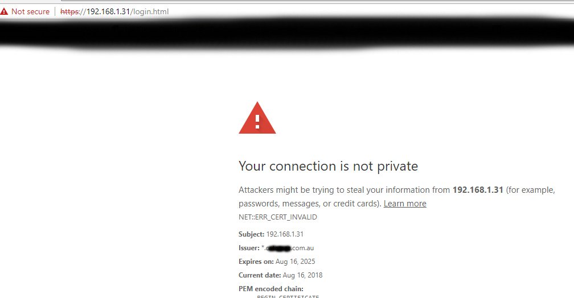Click the large red warning triangle icon
This screenshot has height=298, width=574.
(257, 118)
